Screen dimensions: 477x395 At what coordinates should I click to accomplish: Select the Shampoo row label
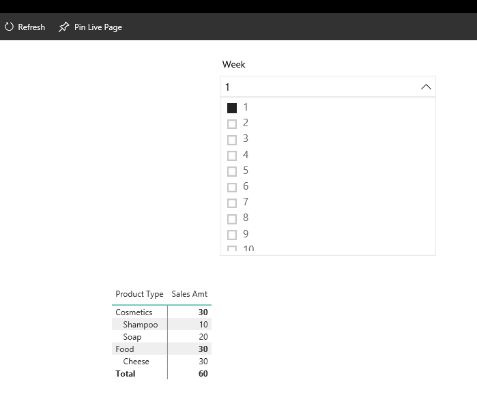pyautogui.click(x=141, y=325)
